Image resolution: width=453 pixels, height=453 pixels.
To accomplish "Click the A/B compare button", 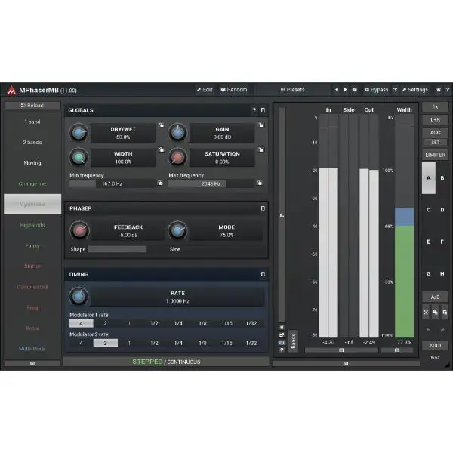I will (x=436, y=297).
